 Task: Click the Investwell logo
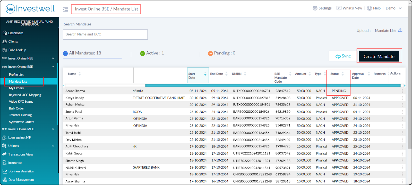click(x=30, y=9)
